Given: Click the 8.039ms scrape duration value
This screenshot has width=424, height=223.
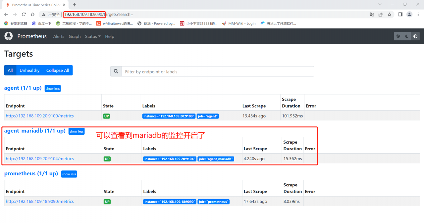Looking at the screenshot, I should [291, 201].
